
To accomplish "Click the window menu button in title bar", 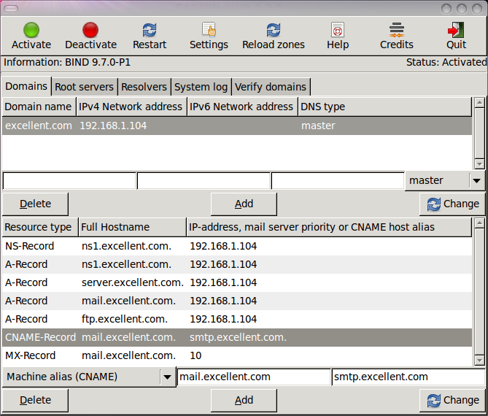I will coord(11,9).
